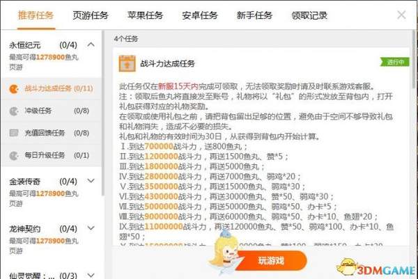The image size is (418, 279).
Task: Click the (0/3) counter of 仙灵觉醒
Action: click(68, 276)
